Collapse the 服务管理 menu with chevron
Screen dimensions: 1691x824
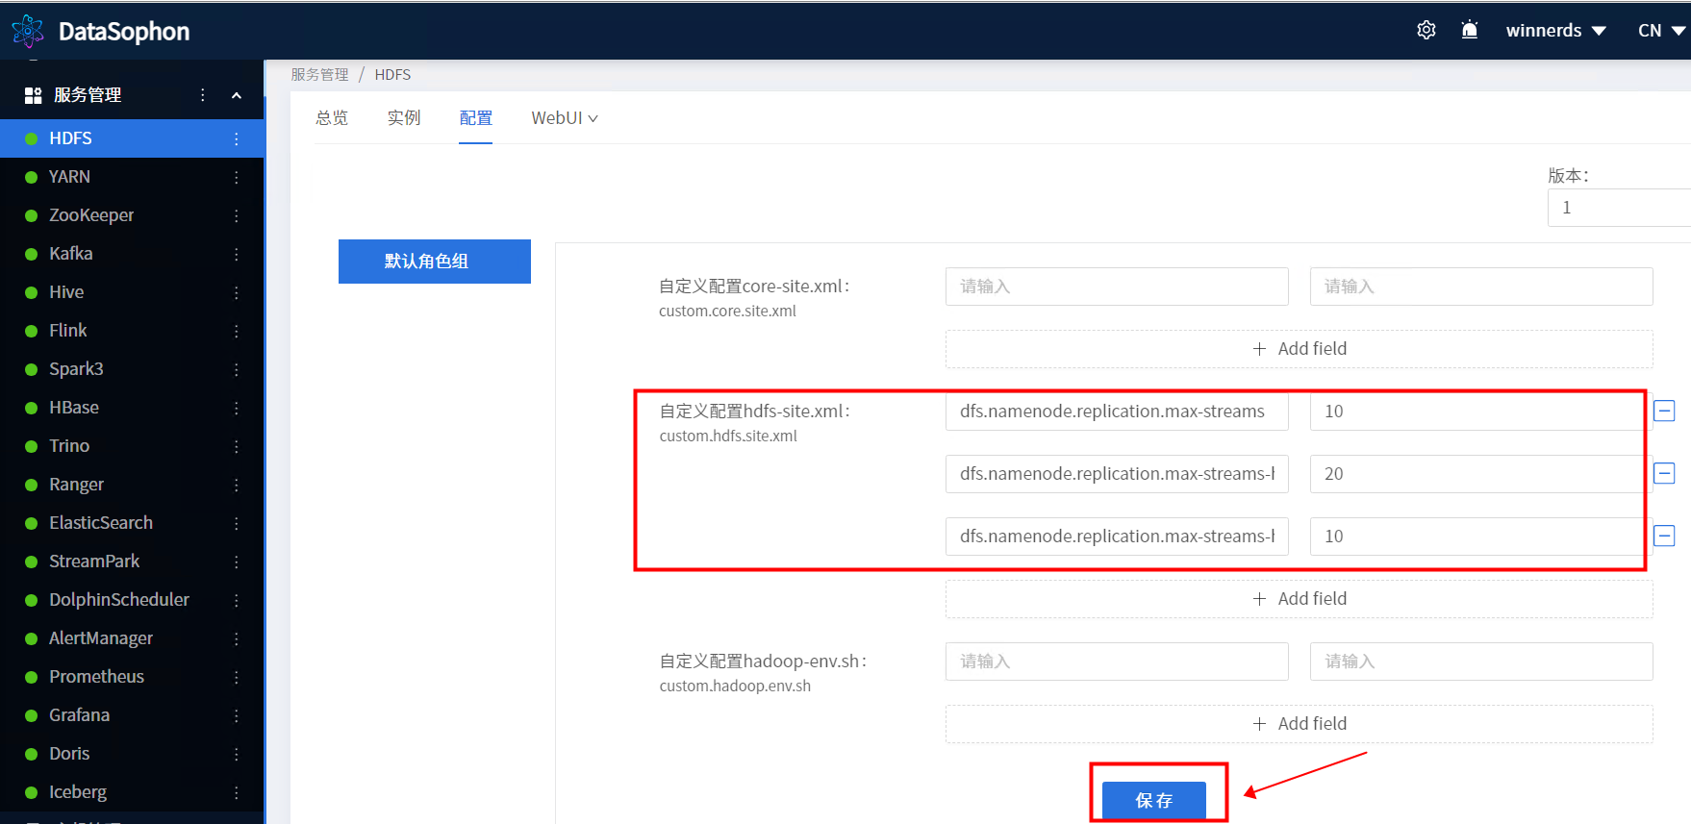(237, 95)
